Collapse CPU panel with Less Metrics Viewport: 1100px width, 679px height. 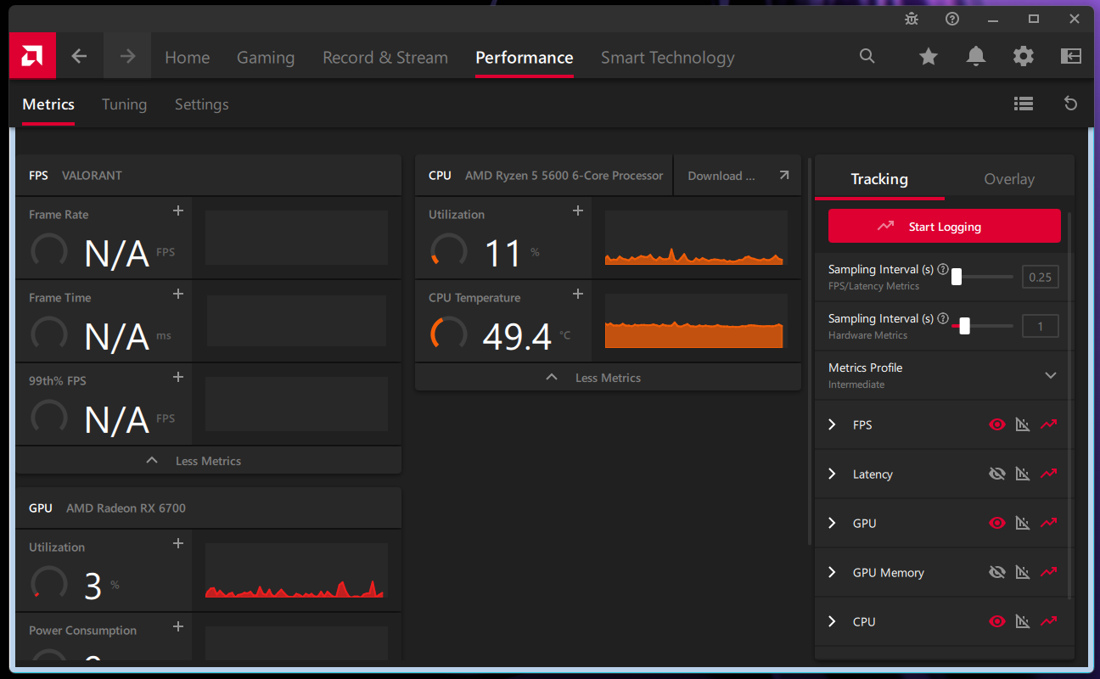(608, 377)
